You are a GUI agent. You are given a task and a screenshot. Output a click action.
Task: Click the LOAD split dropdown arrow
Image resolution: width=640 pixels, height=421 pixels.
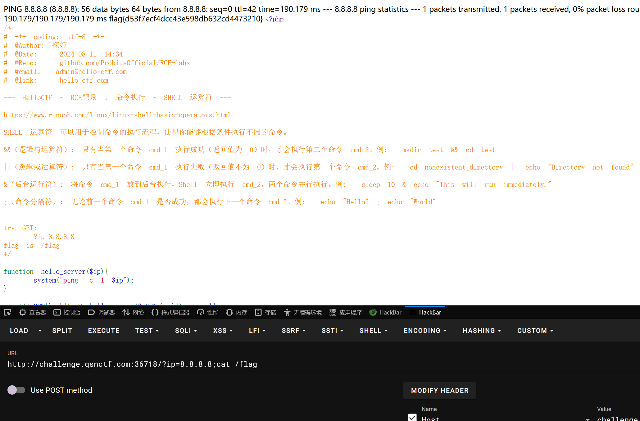(x=40, y=330)
